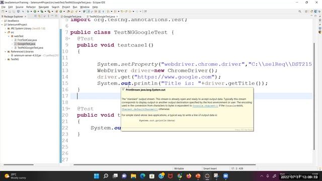Expand FirstTestCase.java node
Image resolution: width=322 pixels, height=181 pixels.
pos(12,40)
